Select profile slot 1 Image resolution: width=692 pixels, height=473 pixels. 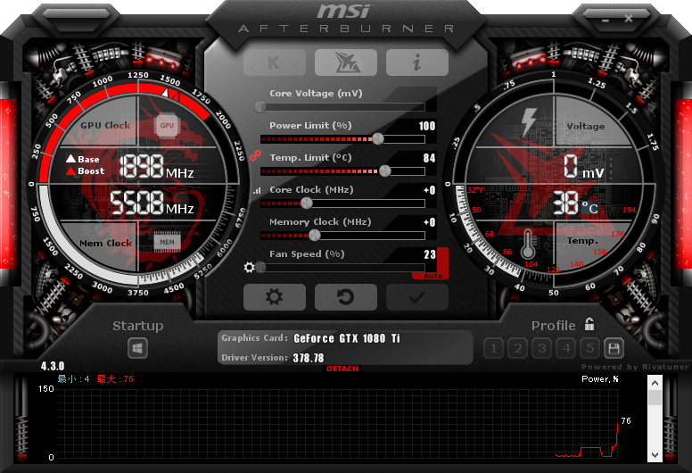point(494,348)
